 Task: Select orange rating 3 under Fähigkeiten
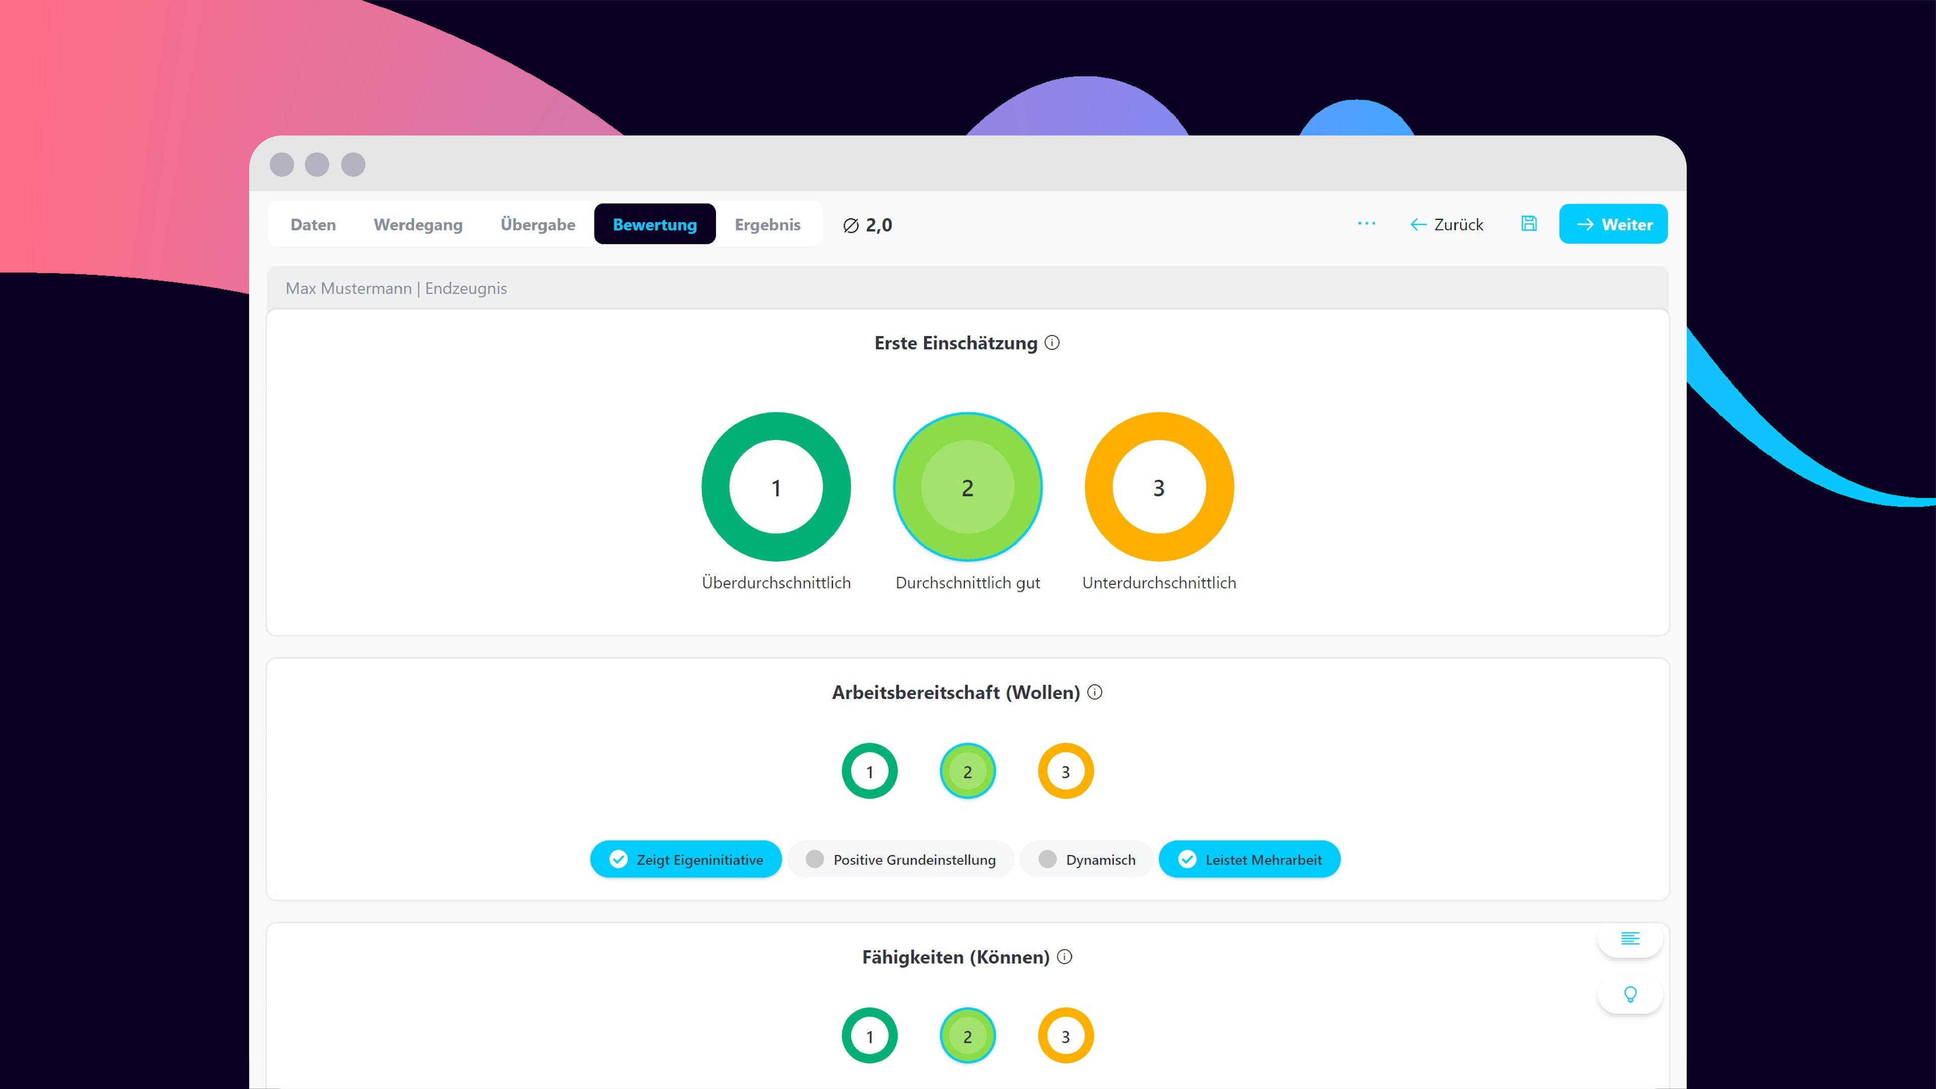(x=1065, y=1036)
